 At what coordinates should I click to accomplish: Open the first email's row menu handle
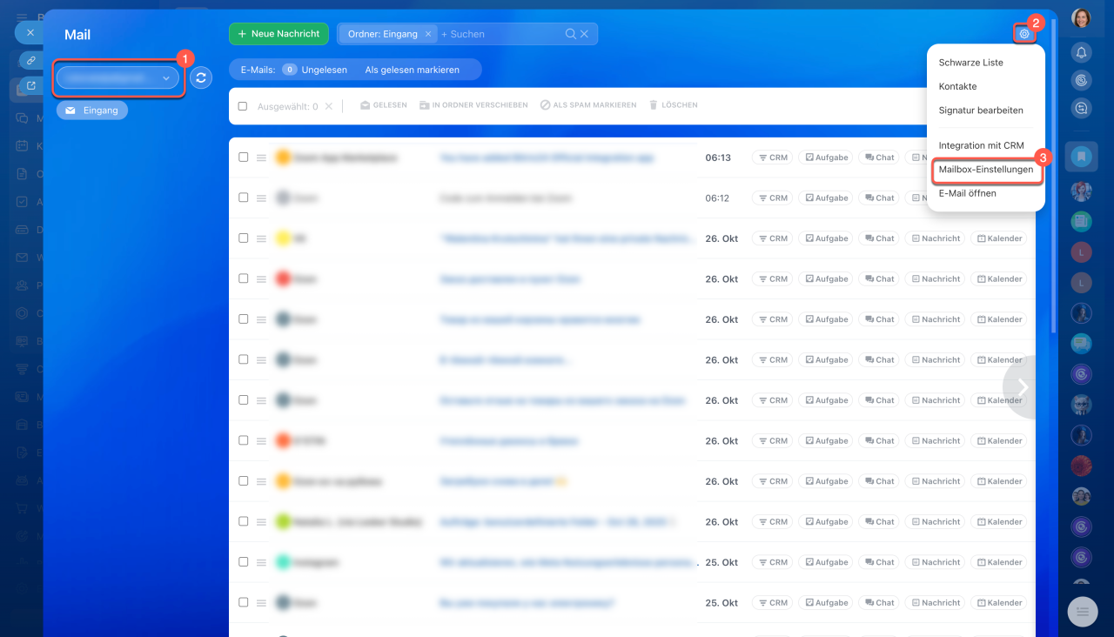261,158
